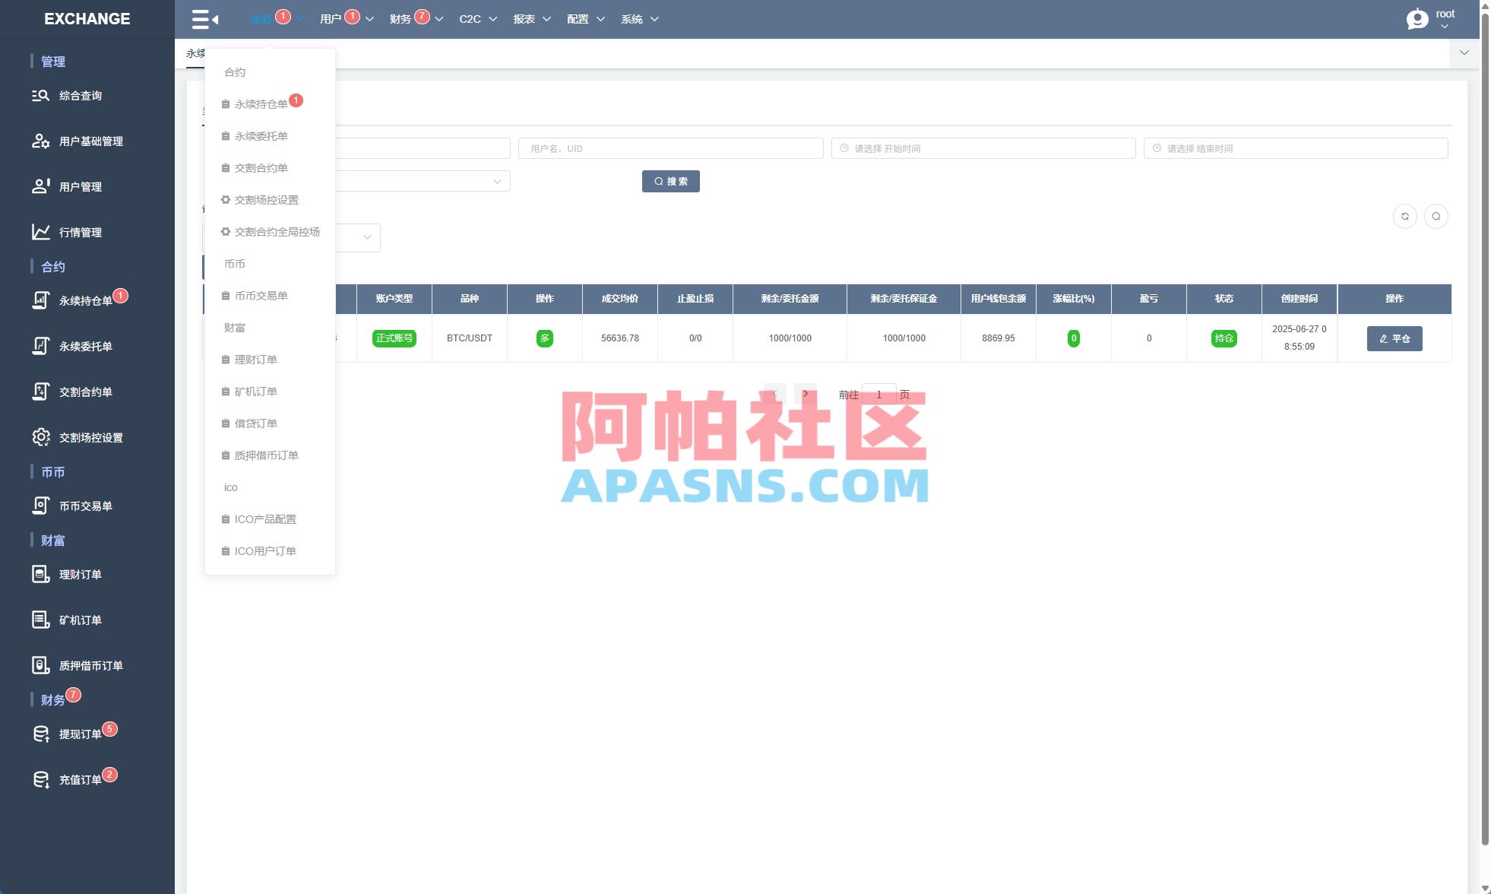Screen dimensions: 1491x894
Task: Select the 用户基础管理 sidebar icon
Action: point(40,141)
